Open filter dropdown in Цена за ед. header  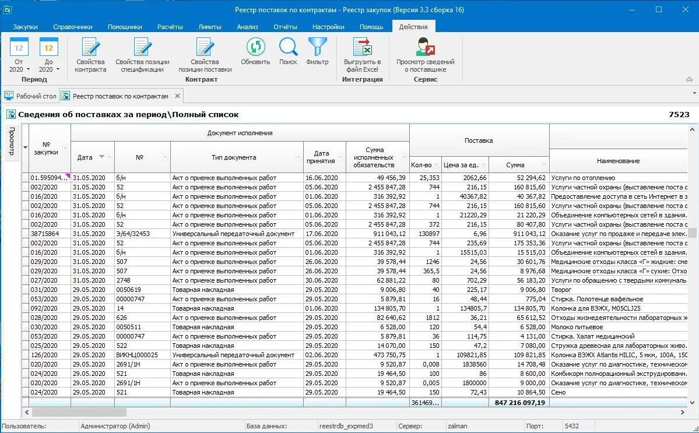pyautogui.click(x=484, y=165)
